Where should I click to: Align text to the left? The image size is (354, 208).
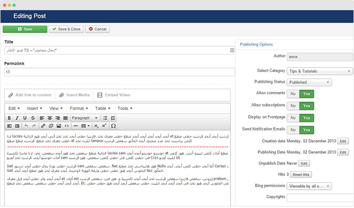point(42,118)
